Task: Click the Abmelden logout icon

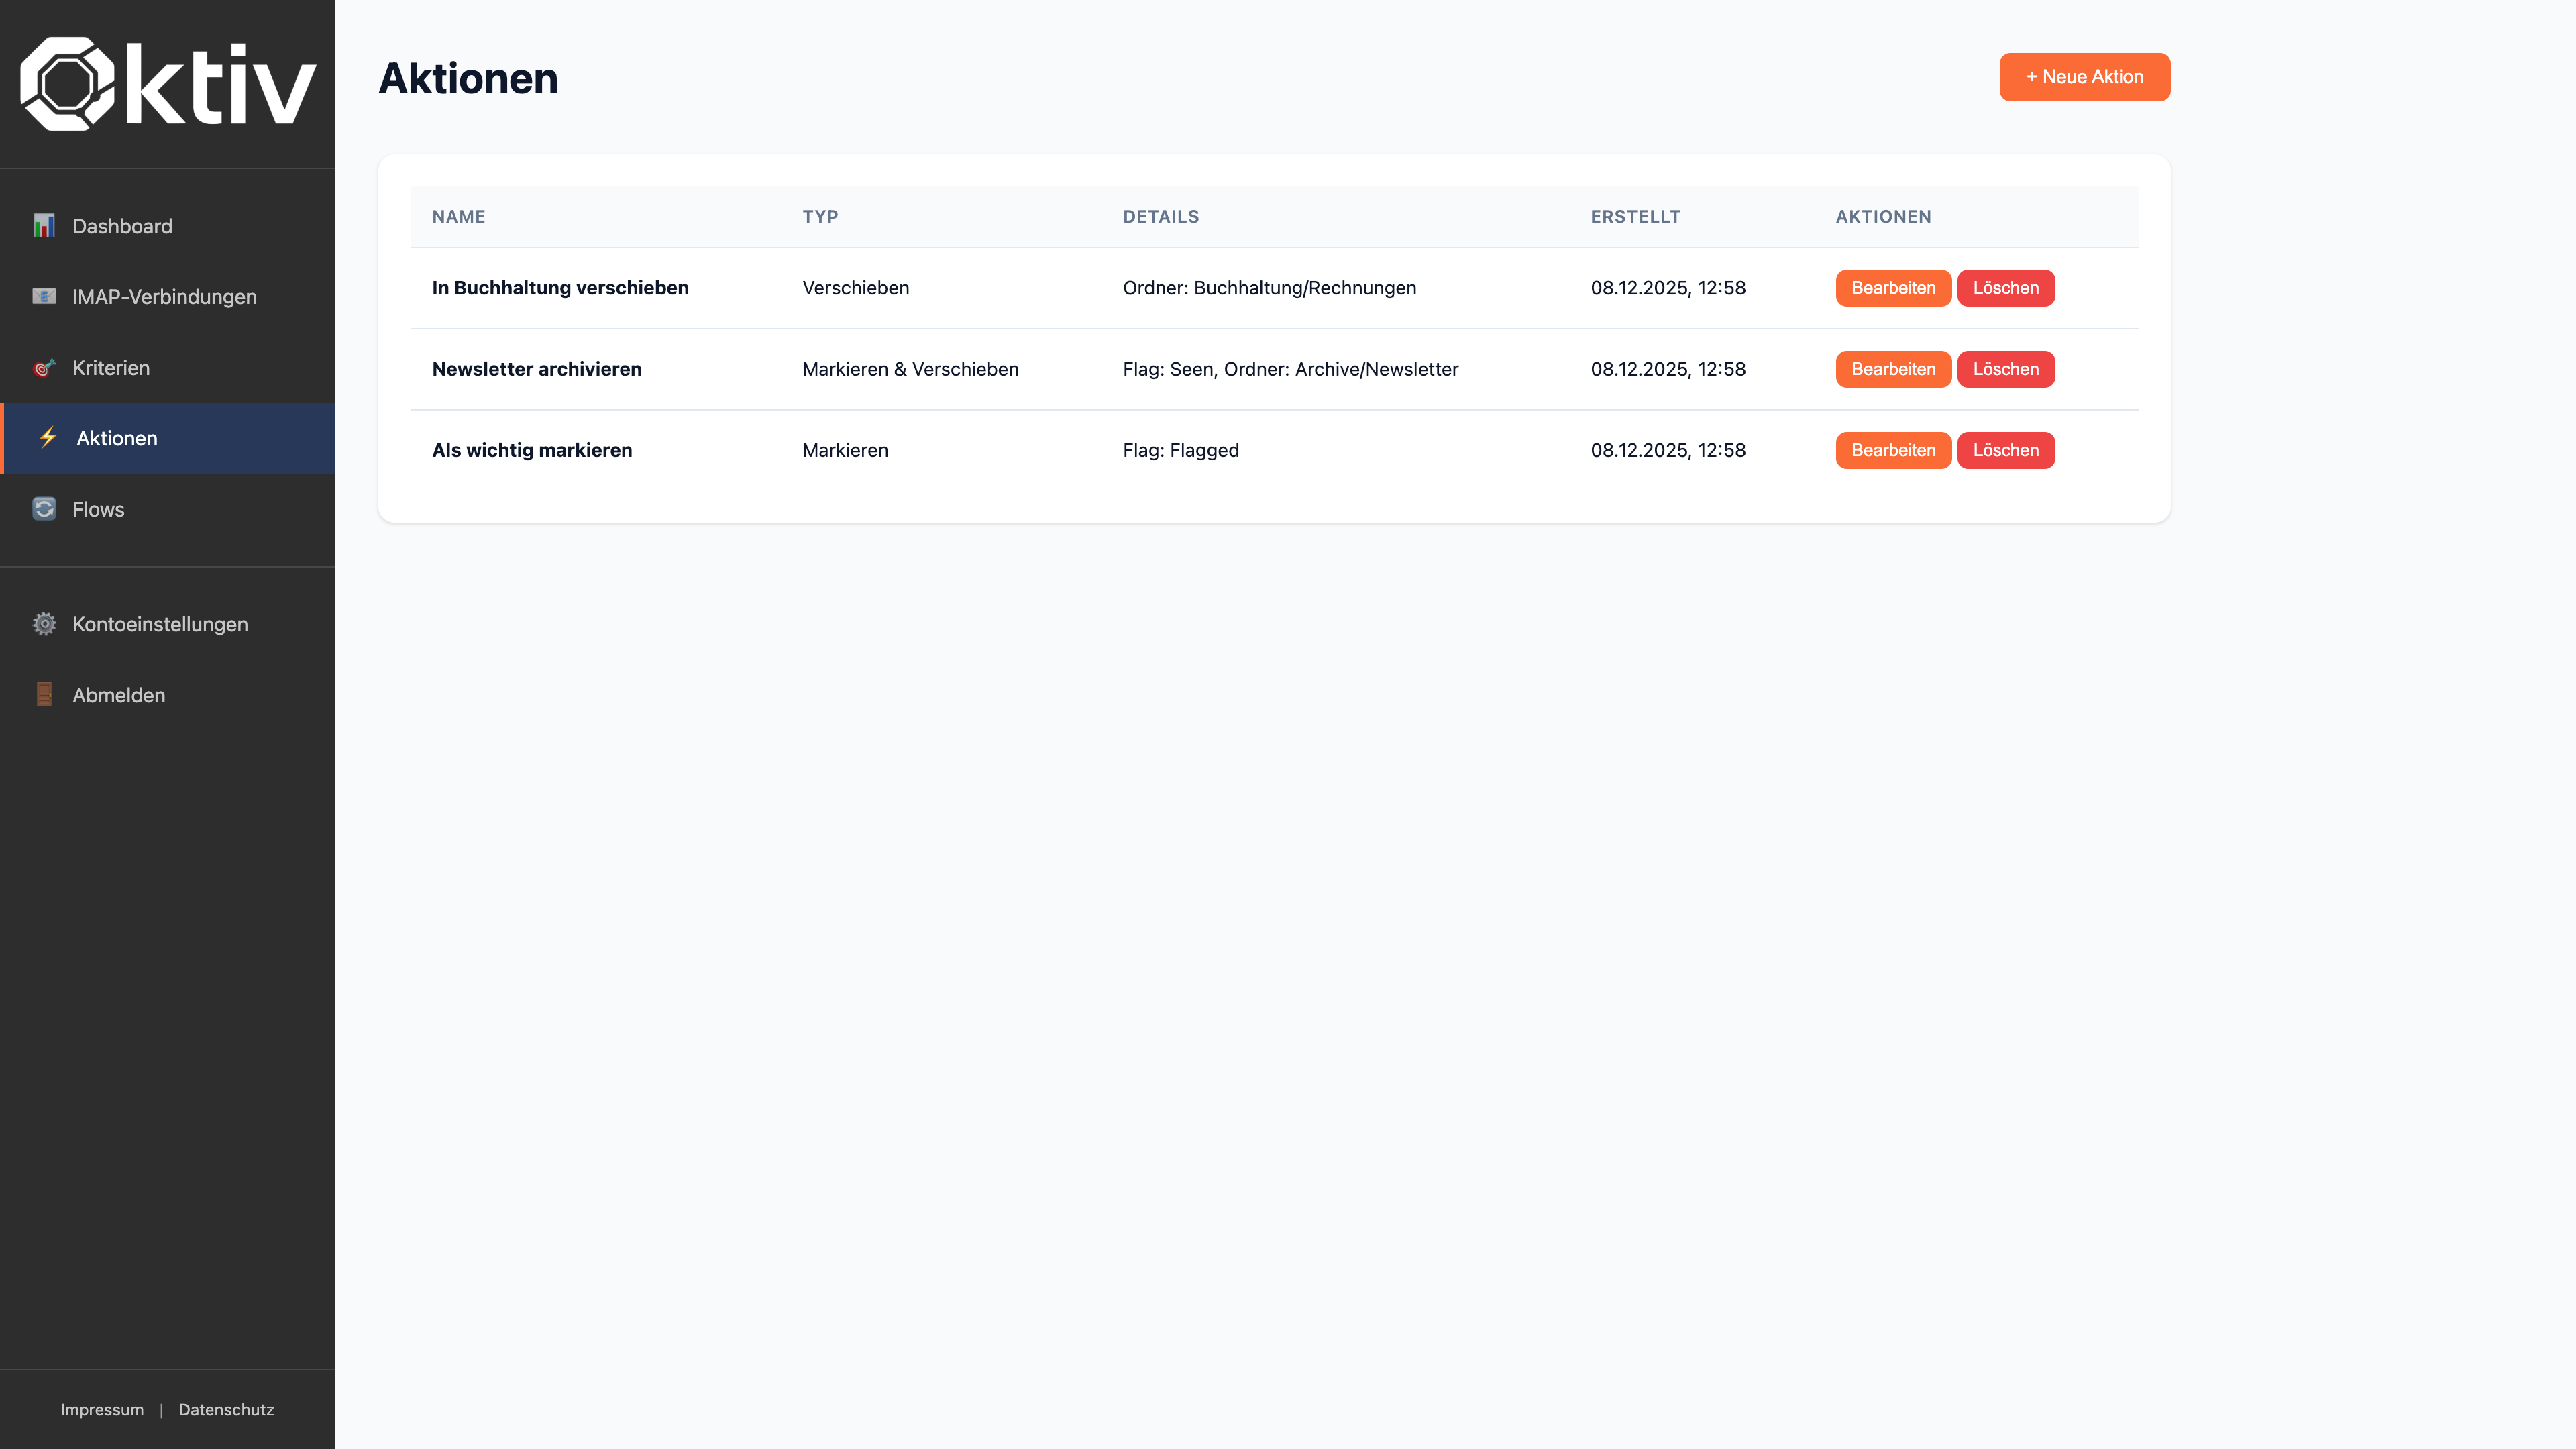Action: click(x=45, y=694)
